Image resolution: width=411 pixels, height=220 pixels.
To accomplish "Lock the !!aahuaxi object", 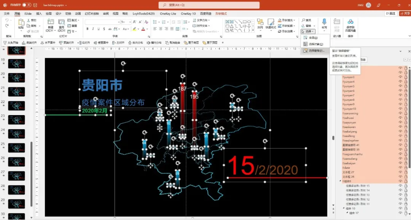I will coord(406,118).
